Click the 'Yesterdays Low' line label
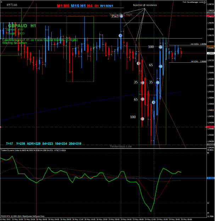Image resolution: width=215 pixels, height=221 pixels. click(121, 146)
